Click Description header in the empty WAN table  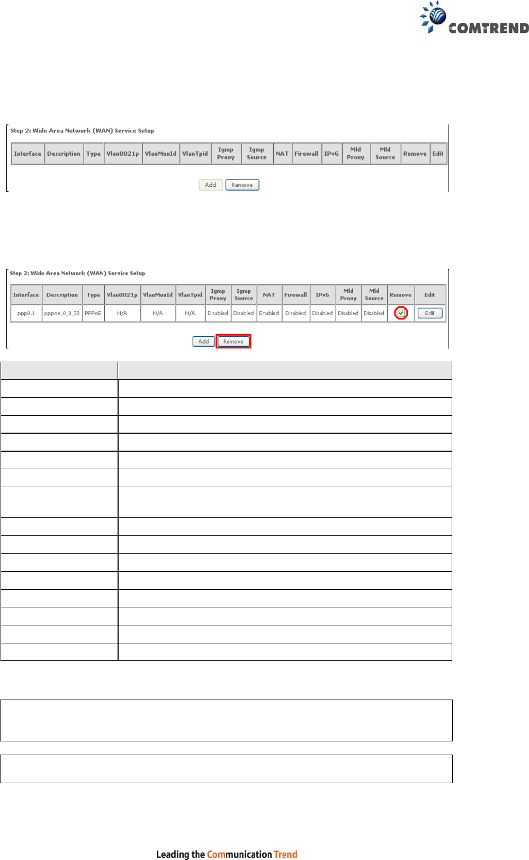click(64, 154)
